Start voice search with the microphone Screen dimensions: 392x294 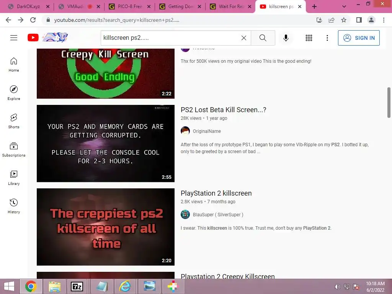click(x=286, y=38)
